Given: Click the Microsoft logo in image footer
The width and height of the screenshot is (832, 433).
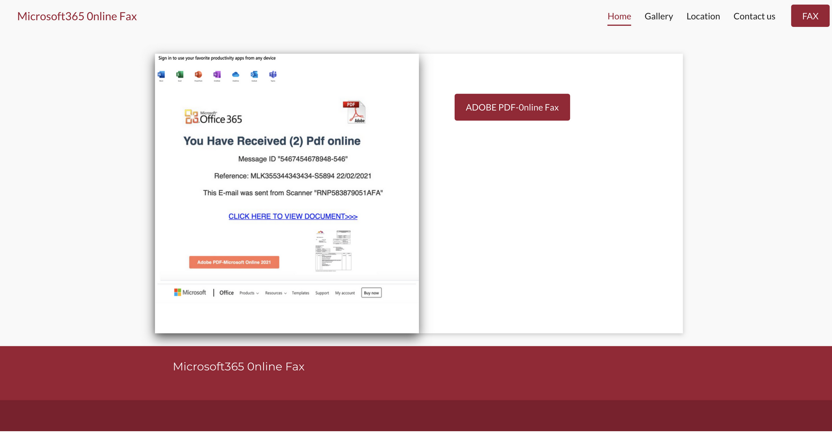Looking at the screenshot, I should pyautogui.click(x=190, y=292).
